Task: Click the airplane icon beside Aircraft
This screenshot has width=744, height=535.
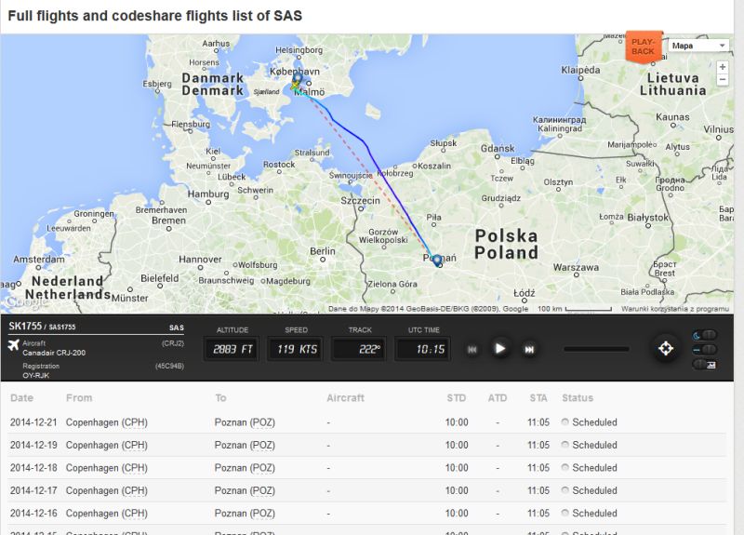Action: (x=13, y=346)
